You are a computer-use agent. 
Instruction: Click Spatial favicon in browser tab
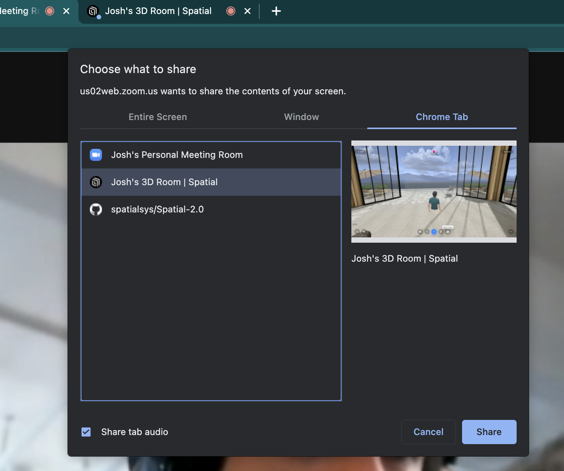[x=93, y=11]
